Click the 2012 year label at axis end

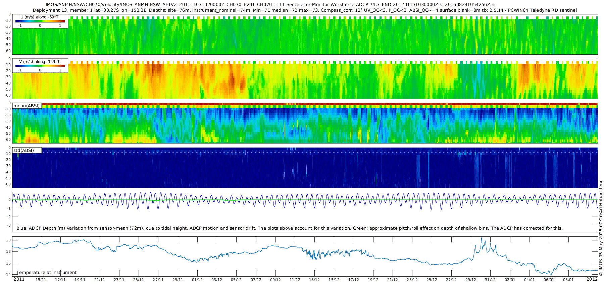pos(592,279)
